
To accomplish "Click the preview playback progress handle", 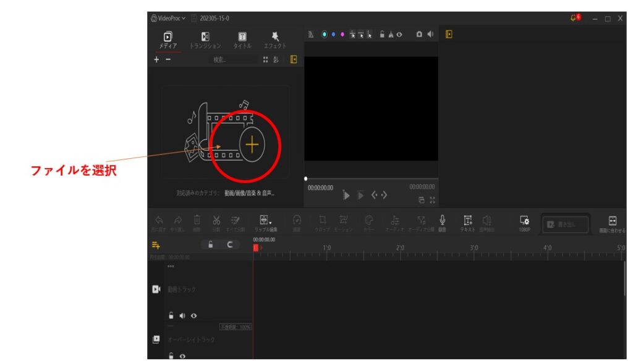I will (x=305, y=179).
